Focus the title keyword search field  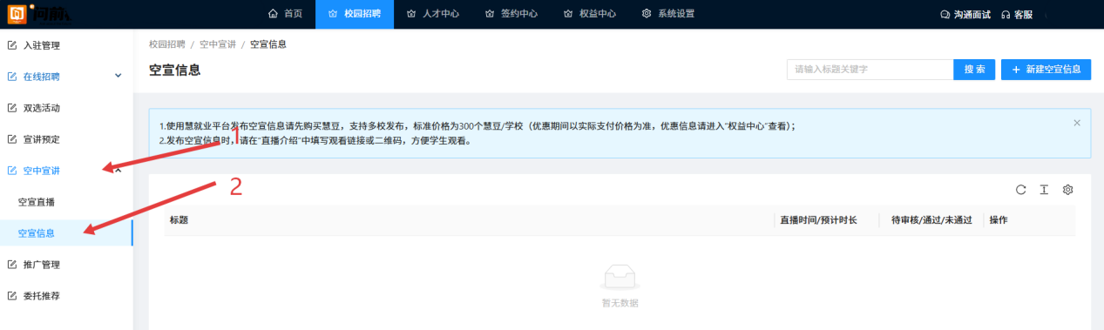click(x=870, y=70)
